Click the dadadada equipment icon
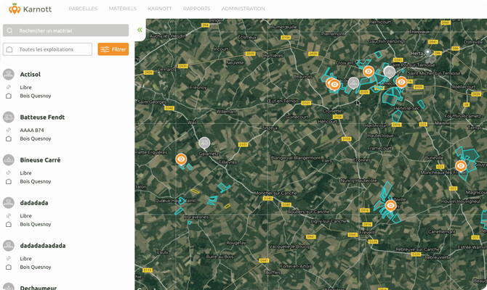 coord(9,202)
